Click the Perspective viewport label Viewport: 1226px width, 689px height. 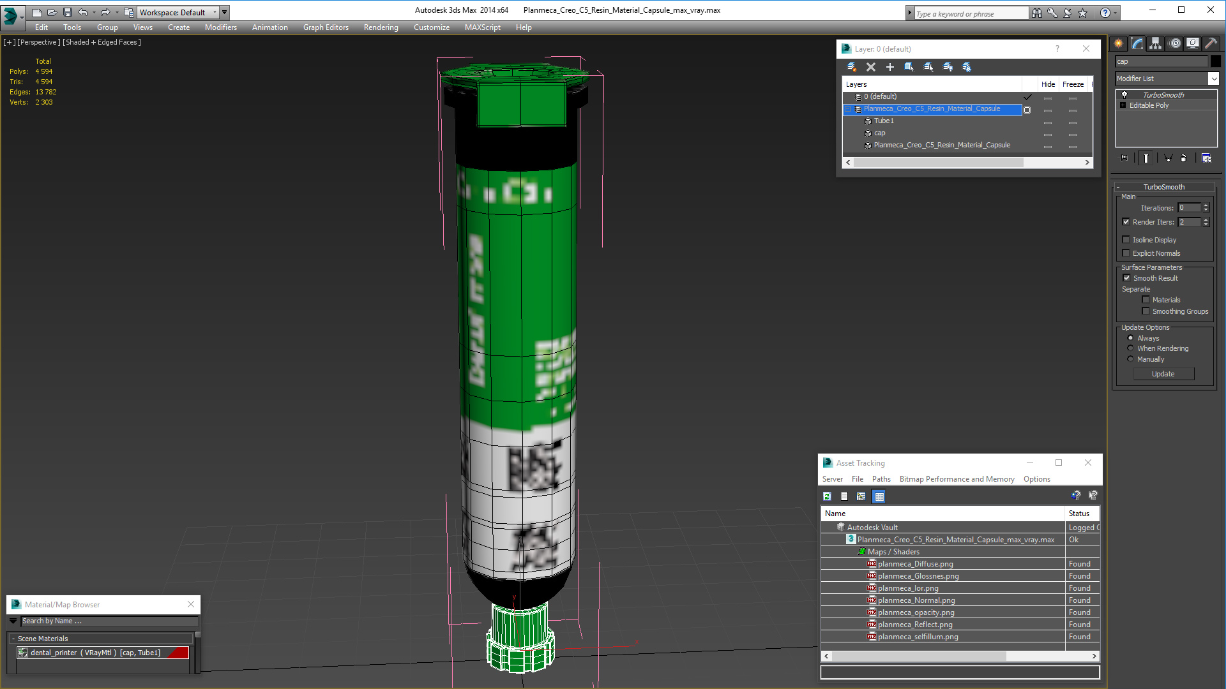[x=39, y=42]
